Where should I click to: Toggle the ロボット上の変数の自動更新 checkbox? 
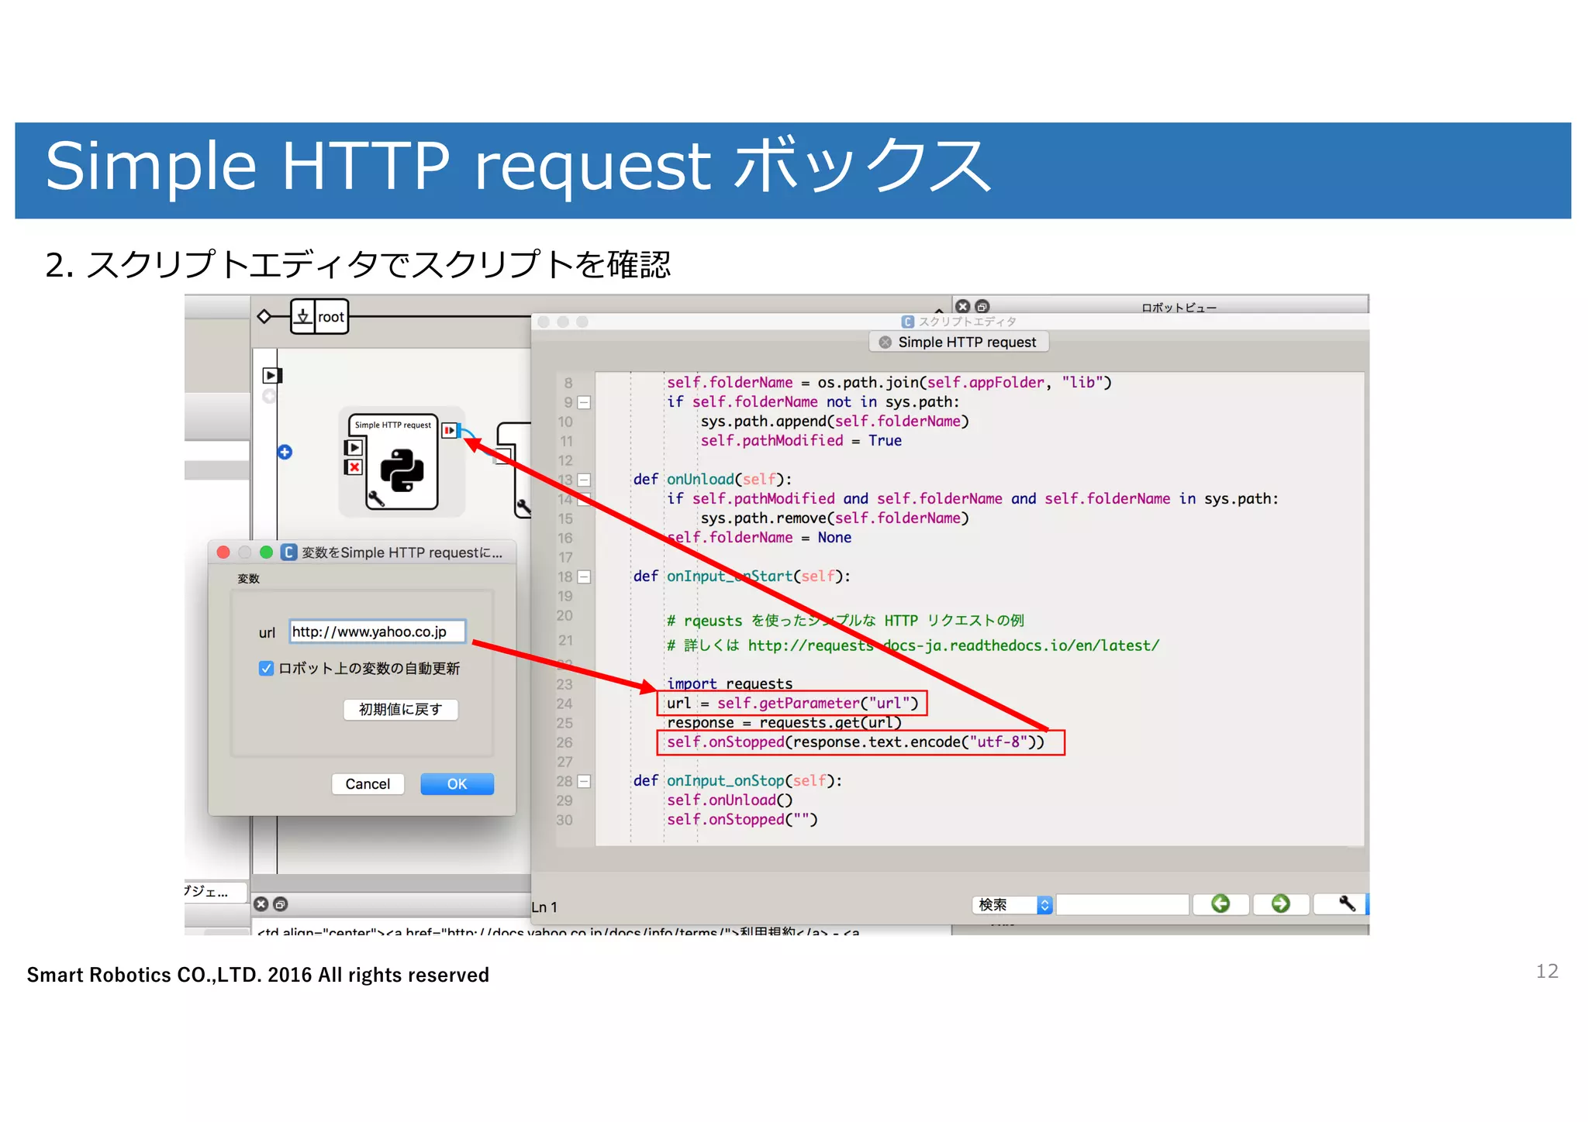266,668
